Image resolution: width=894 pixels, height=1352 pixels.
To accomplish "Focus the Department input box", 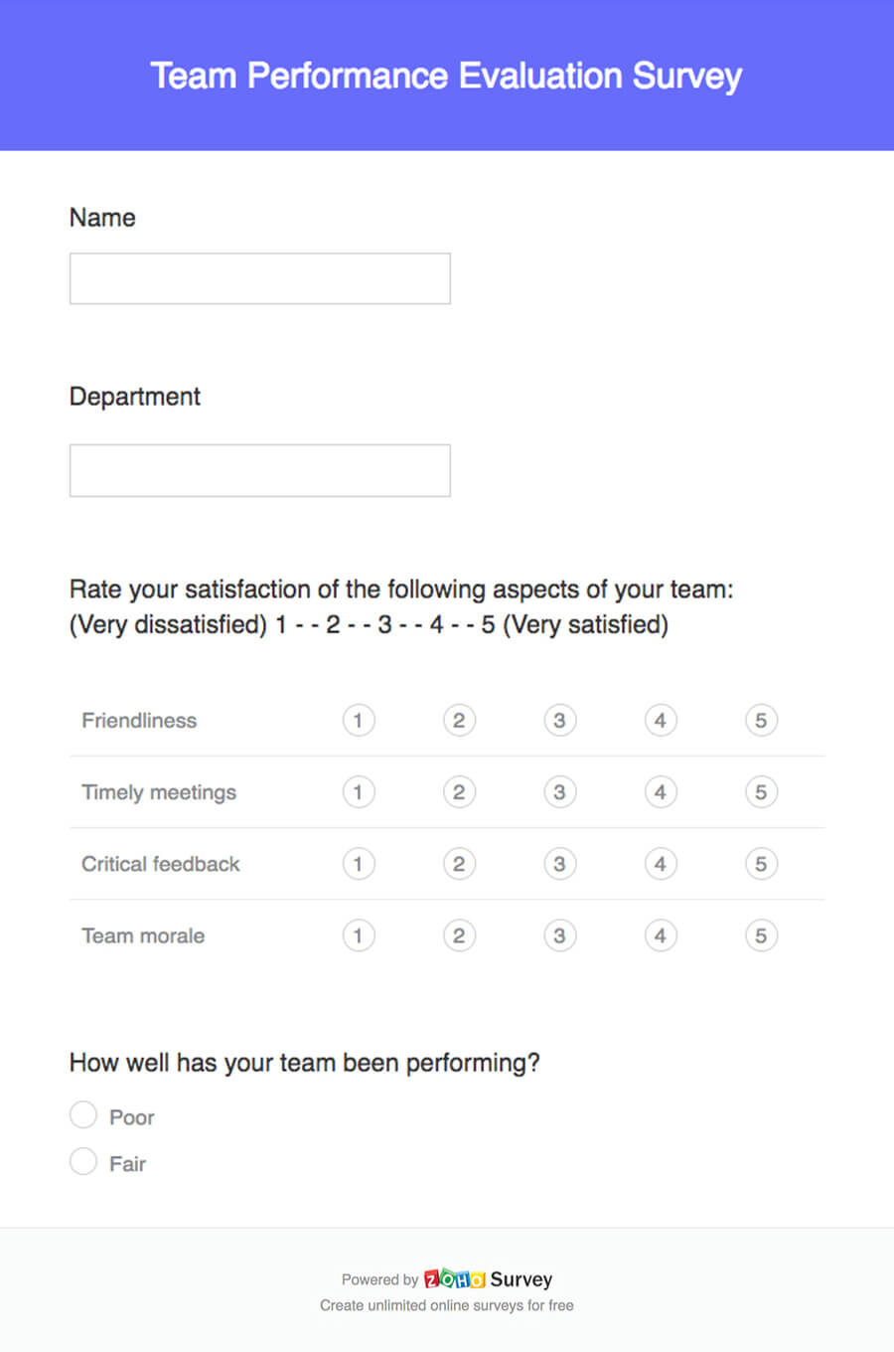I will pos(259,470).
